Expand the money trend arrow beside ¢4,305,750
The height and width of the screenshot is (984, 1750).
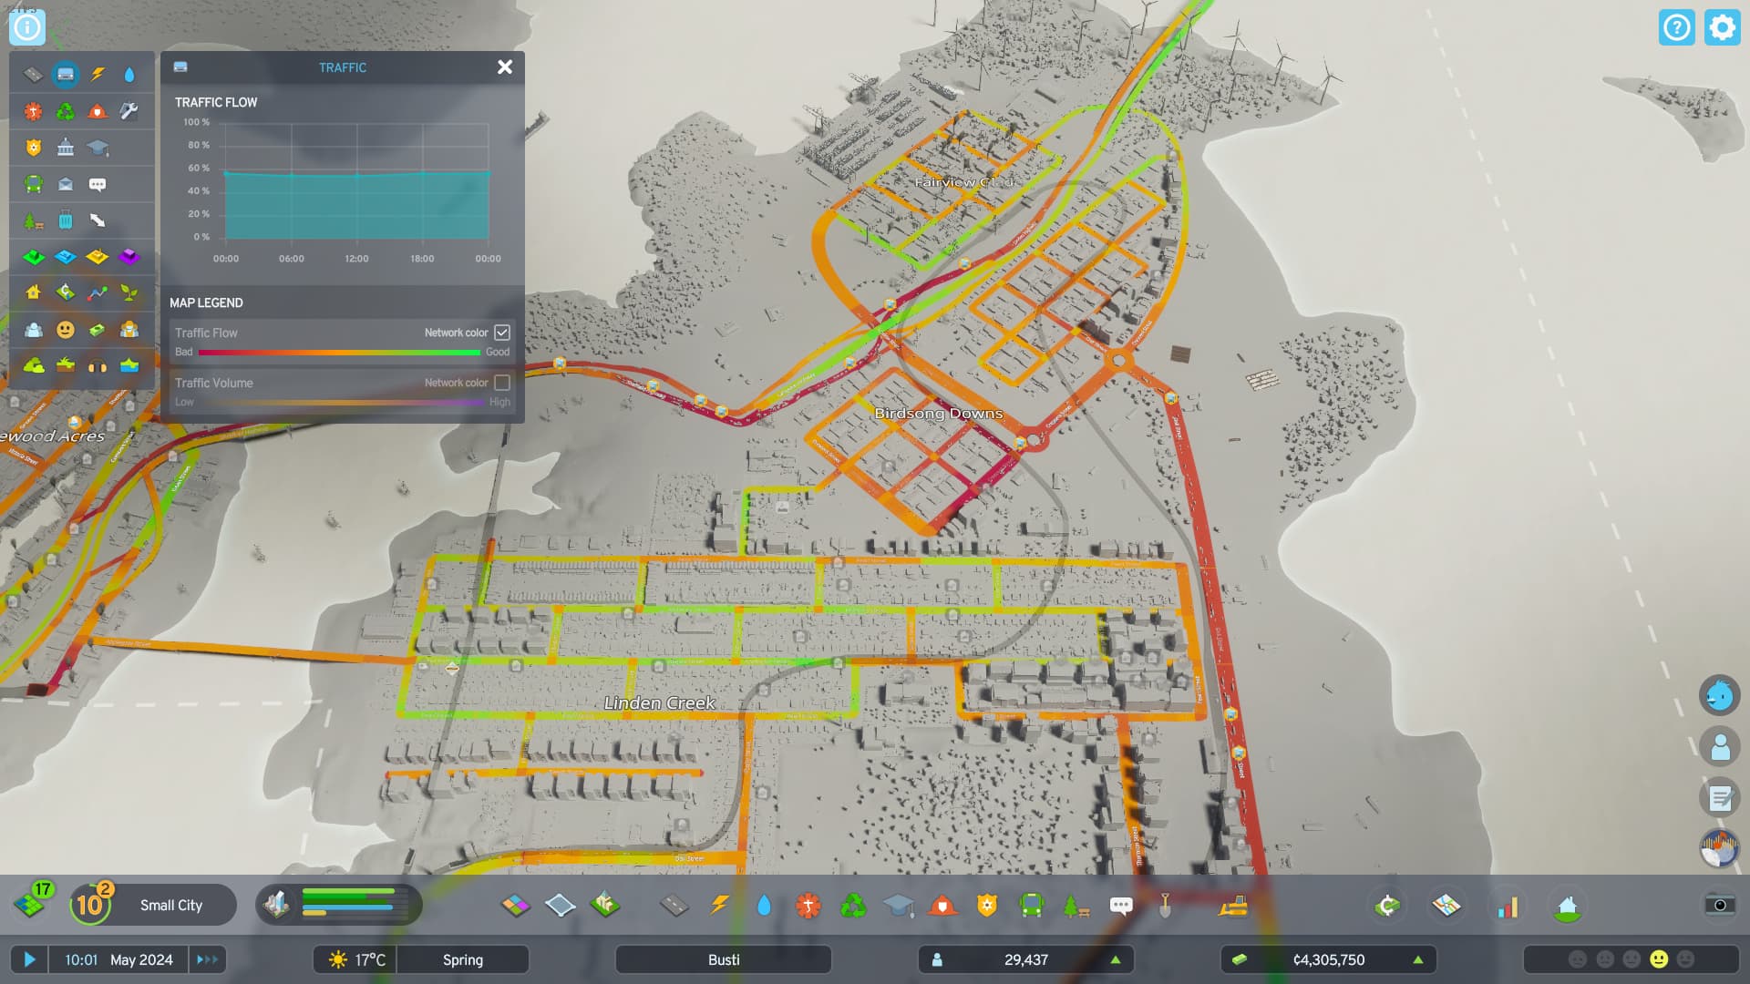coord(1417,959)
